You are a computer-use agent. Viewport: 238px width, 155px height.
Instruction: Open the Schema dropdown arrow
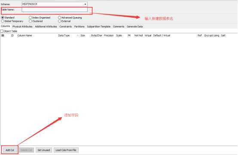[x=85, y=4]
